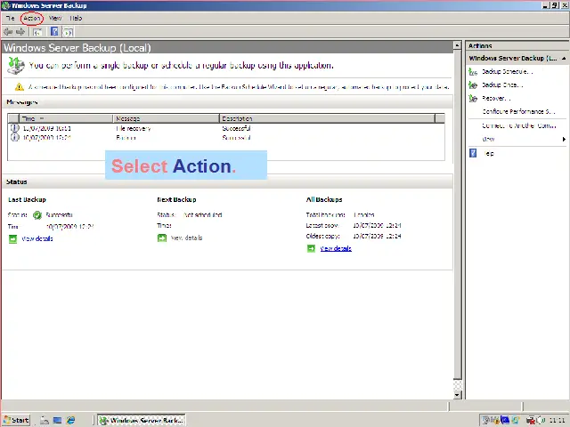The image size is (570, 427).
Task: Click the Forward arrow toolbar icon
Action: pos(20,32)
